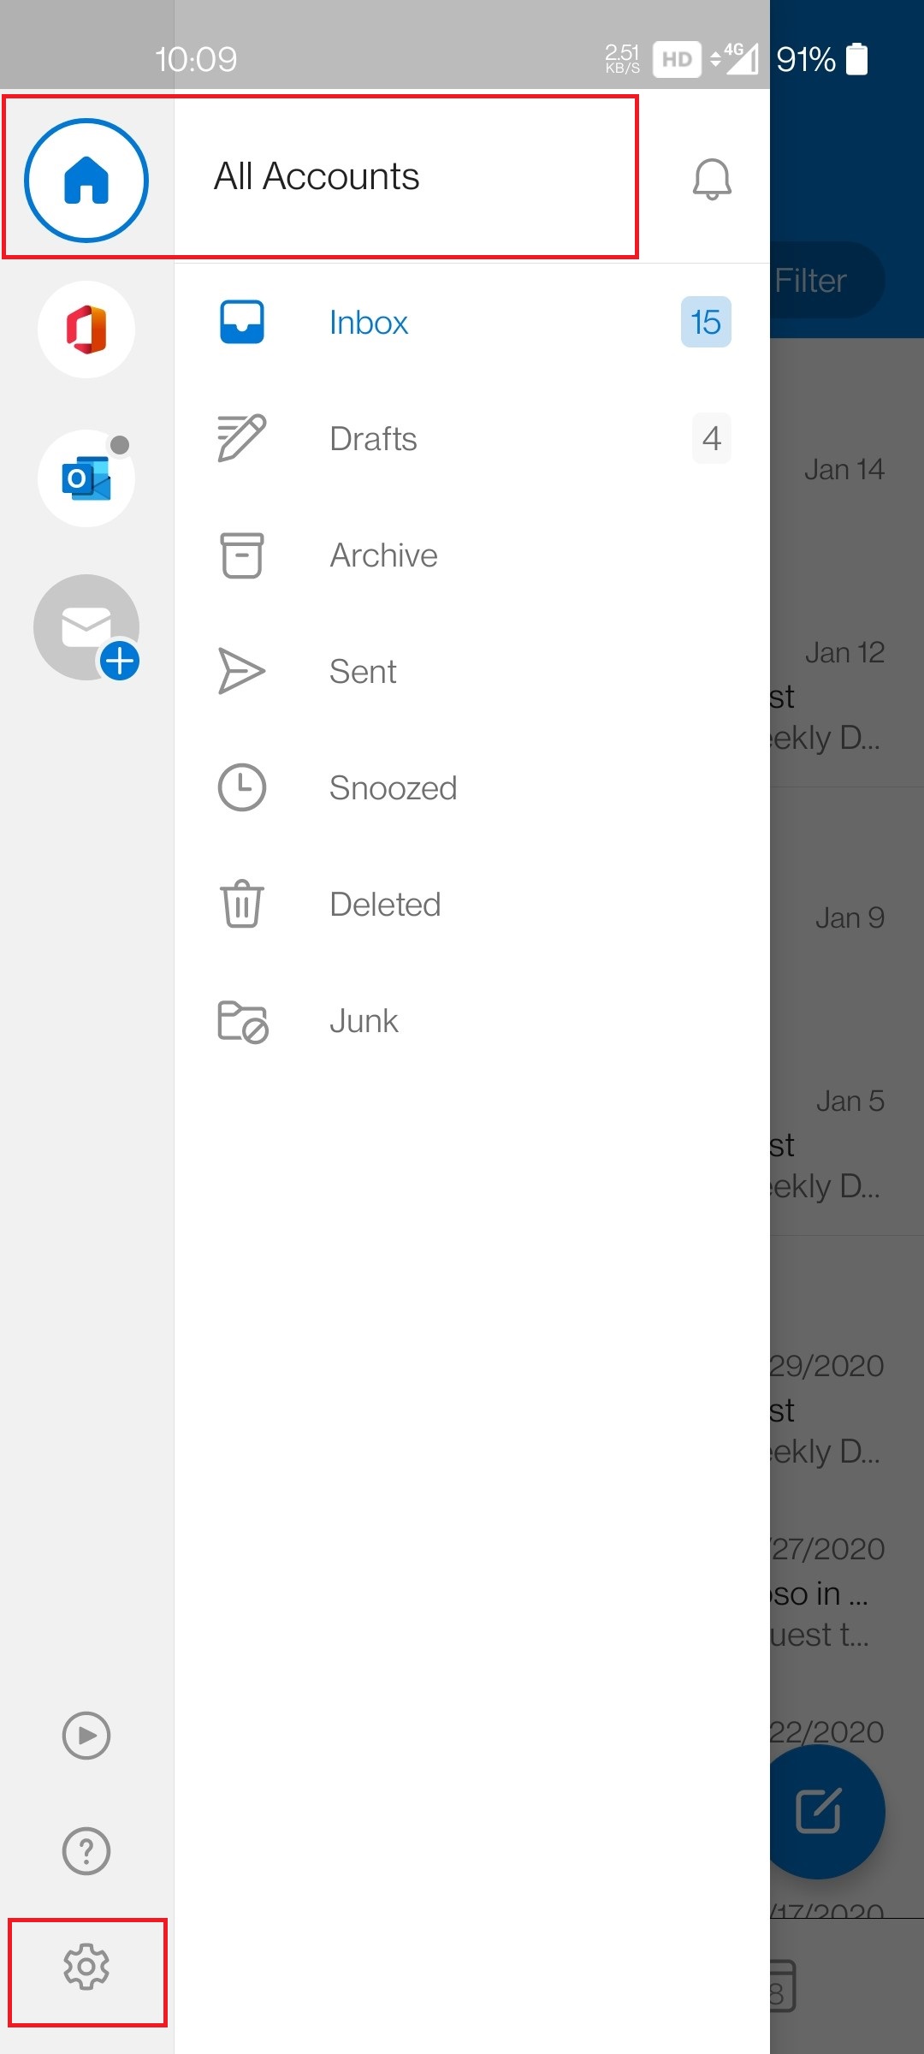Tap the Inbox tray icon

[242, 322]
